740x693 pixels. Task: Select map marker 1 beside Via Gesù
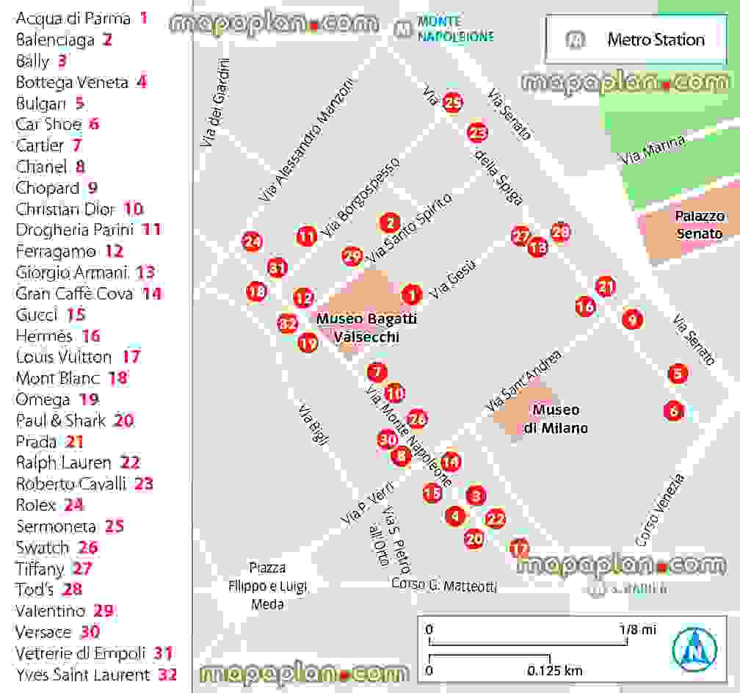[x=412, y=294]
